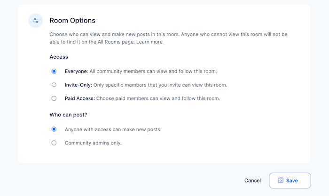The width and height of the screenshot is (329, 196).
Task: Click the 'Everyone:' bold label text
Action: tap(76, 71)
